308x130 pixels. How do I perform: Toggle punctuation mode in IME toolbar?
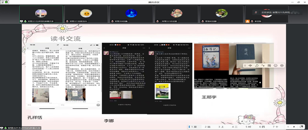[263, 66]
